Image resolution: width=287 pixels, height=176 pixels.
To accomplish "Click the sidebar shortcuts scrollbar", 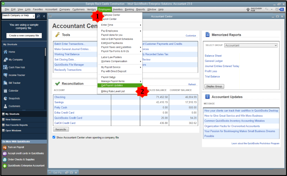I will pos(45,52).
